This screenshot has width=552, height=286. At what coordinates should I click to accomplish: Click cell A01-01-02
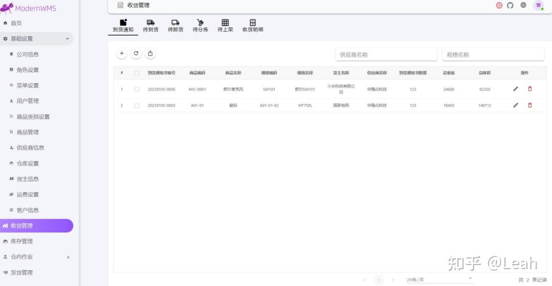[269, 106]
